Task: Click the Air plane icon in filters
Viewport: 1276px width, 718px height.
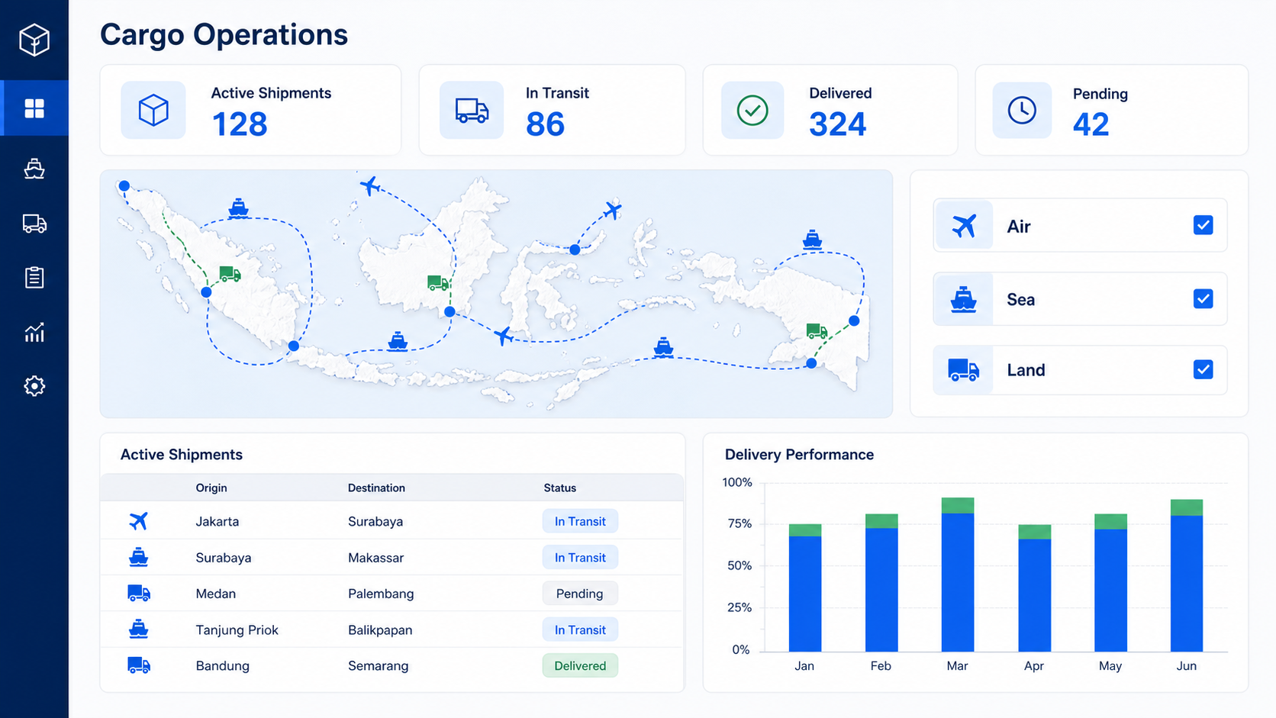Action: pos(964,226)
